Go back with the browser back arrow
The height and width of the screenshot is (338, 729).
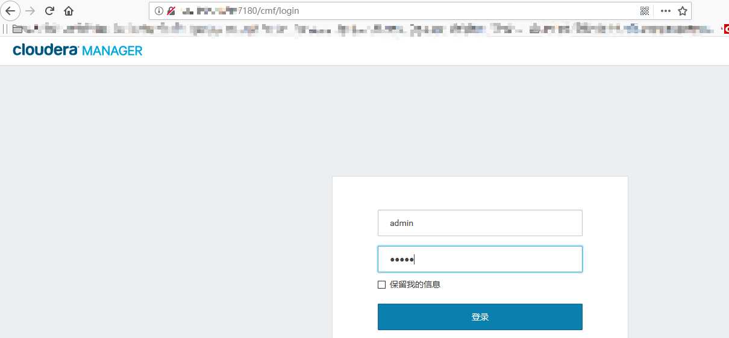10,11
